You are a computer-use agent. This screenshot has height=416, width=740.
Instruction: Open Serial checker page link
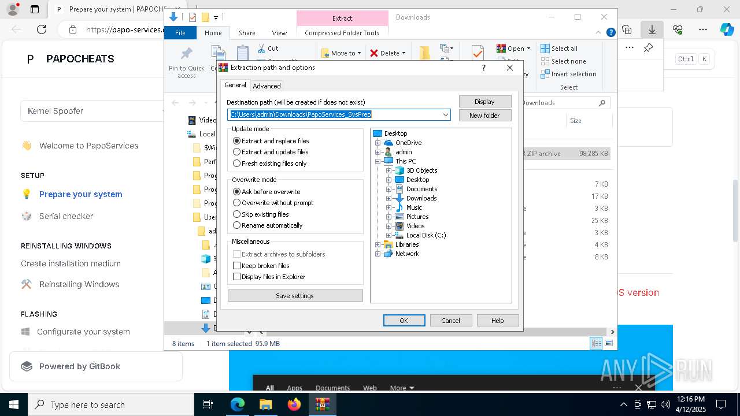(66, 216)
